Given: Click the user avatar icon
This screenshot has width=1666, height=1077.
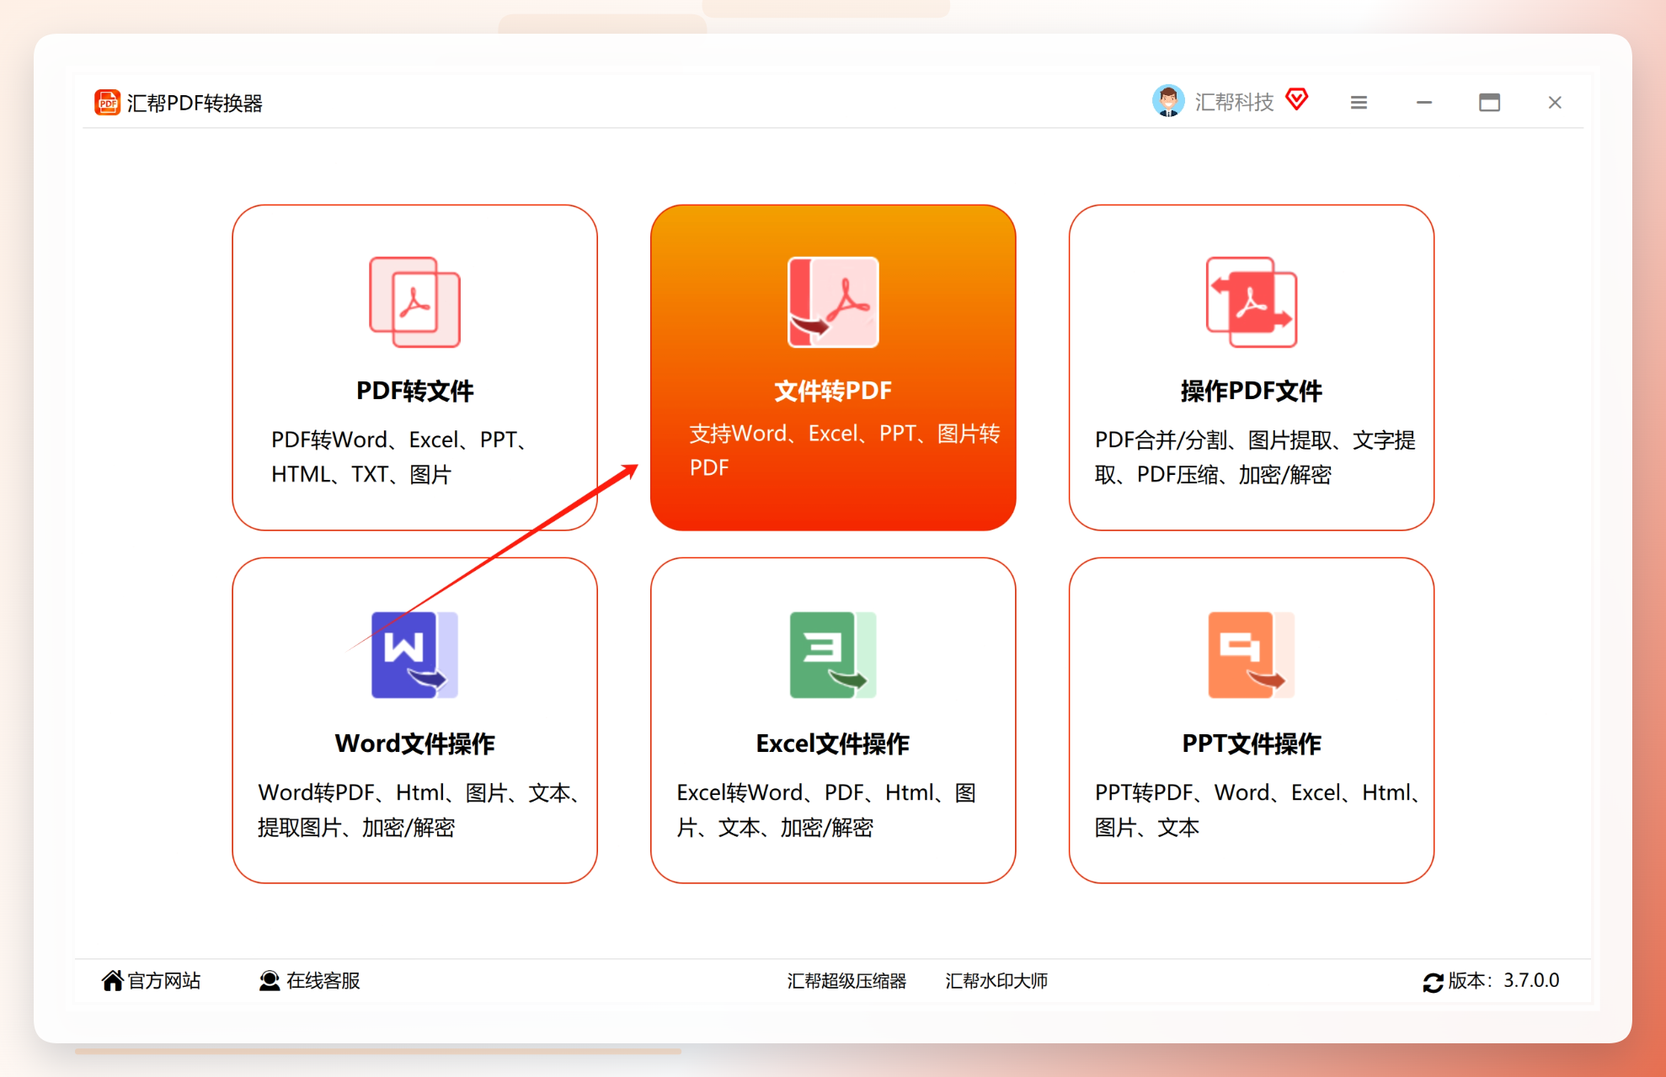Looking at the screenshot, I should tap(1168, 102).
